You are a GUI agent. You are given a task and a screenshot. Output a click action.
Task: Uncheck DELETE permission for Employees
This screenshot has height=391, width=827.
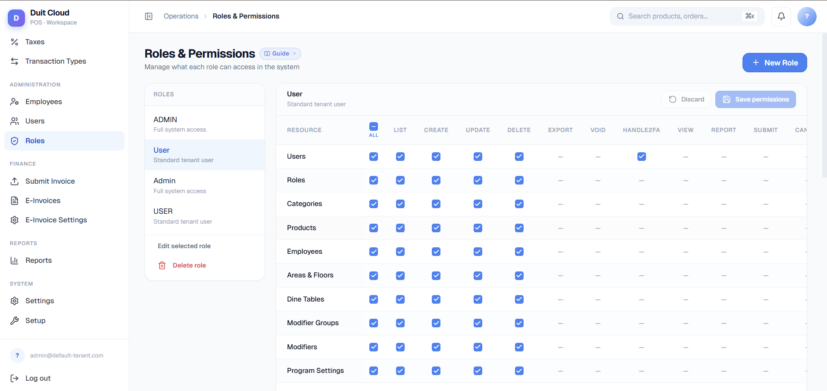(519, 252)
